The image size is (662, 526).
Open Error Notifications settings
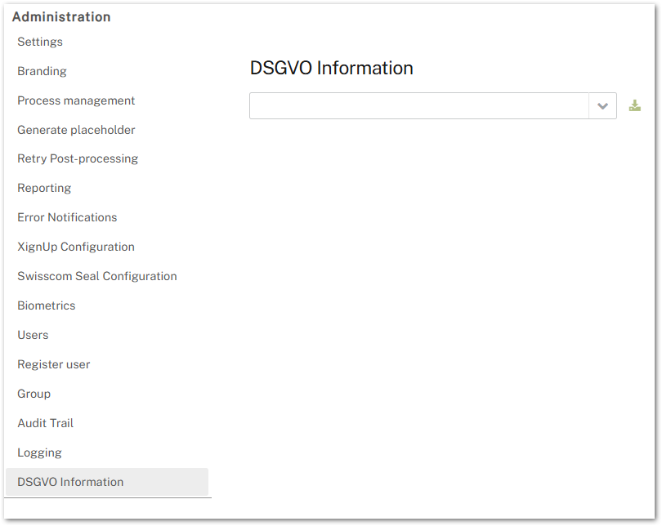tap(67, 217)
